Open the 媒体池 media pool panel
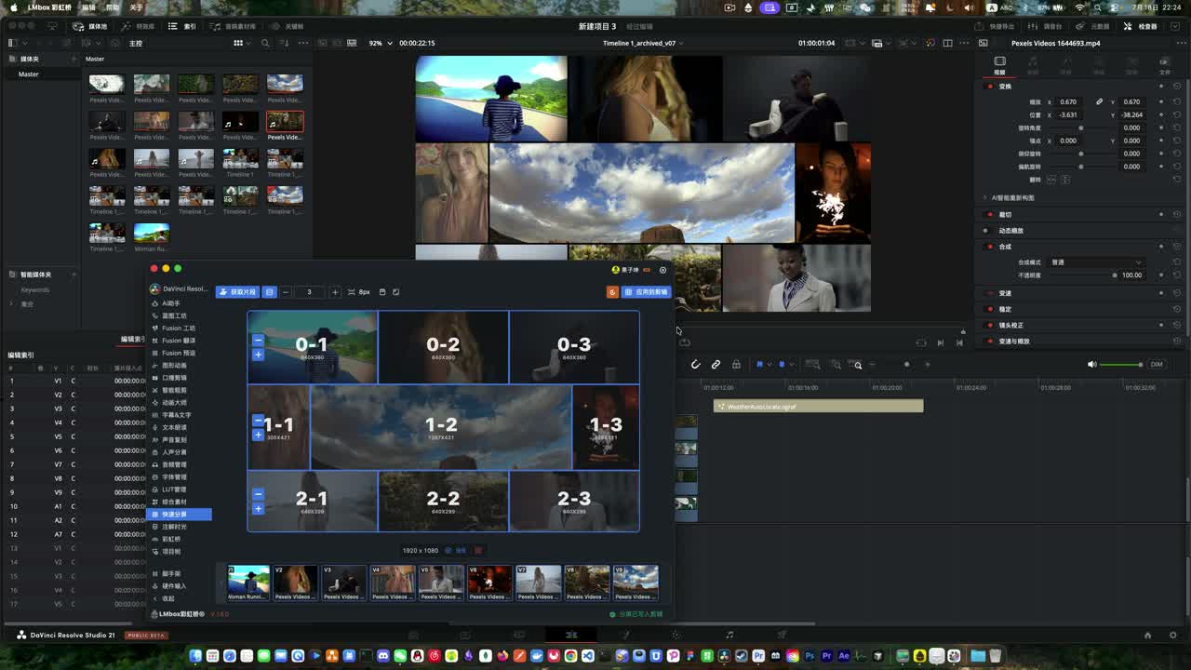Viewport: 1191px width, 670px height. coord(91,26)
